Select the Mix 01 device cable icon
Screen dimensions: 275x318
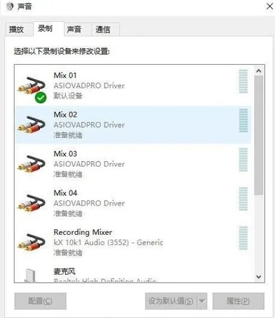tap(31, 85)
